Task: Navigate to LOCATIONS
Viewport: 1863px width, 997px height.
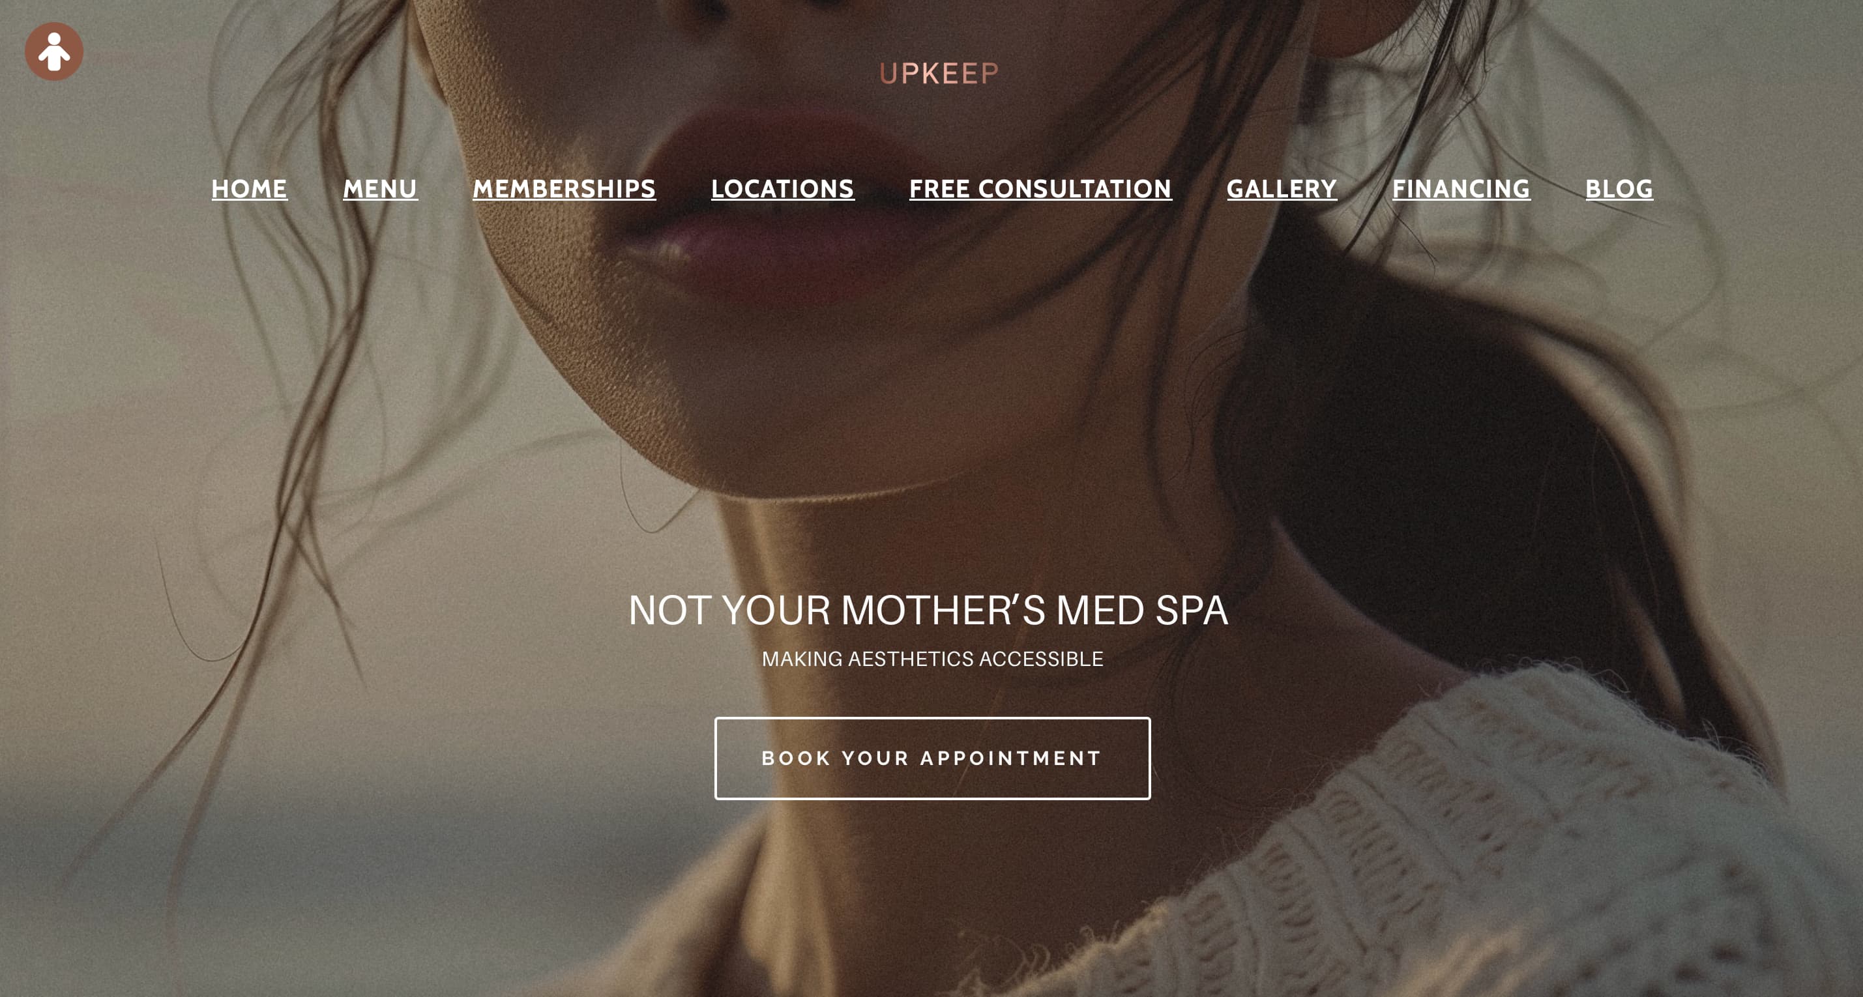Action: (x=782, y=189)
